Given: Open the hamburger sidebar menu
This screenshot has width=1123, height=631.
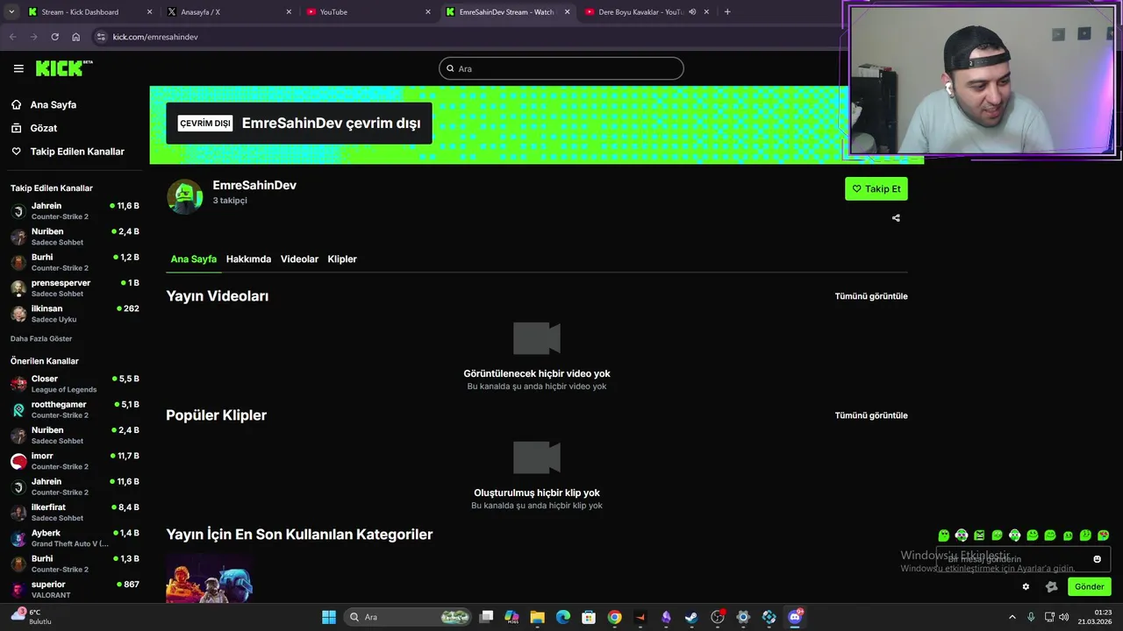Looking at the screenshot, I should tap(18, 68).
